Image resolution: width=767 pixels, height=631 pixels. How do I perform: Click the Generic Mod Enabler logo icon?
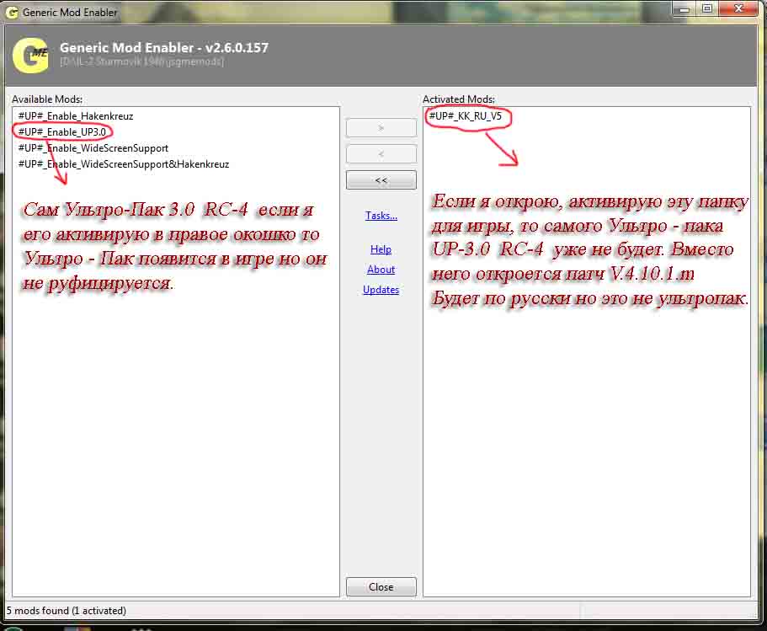(x=30, y=56)
